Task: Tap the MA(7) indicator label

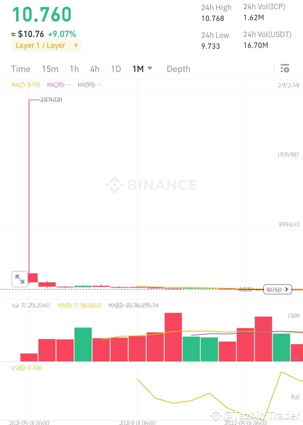Action: point(26,85)
